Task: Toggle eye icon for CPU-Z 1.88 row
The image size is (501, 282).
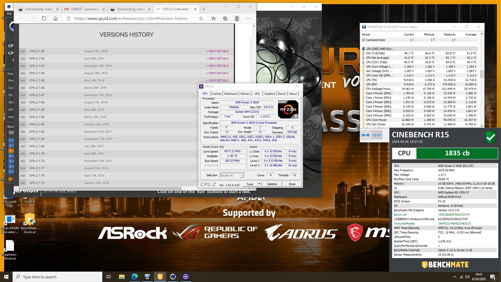Action: point(23,88)
